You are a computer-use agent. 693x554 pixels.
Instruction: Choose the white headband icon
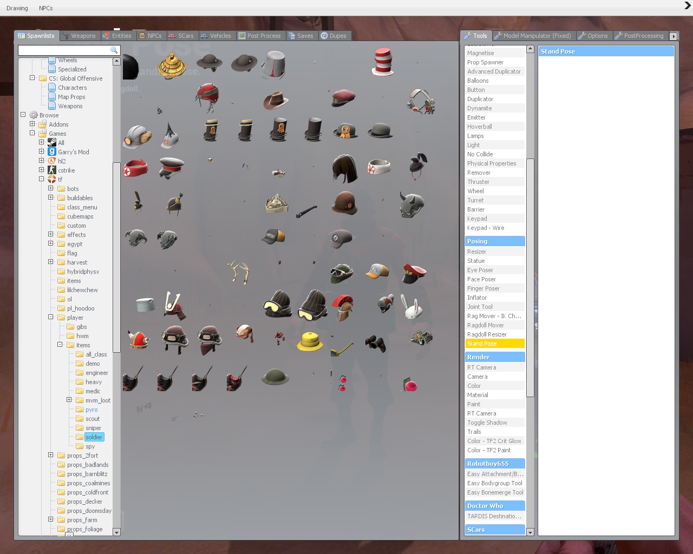379,166
